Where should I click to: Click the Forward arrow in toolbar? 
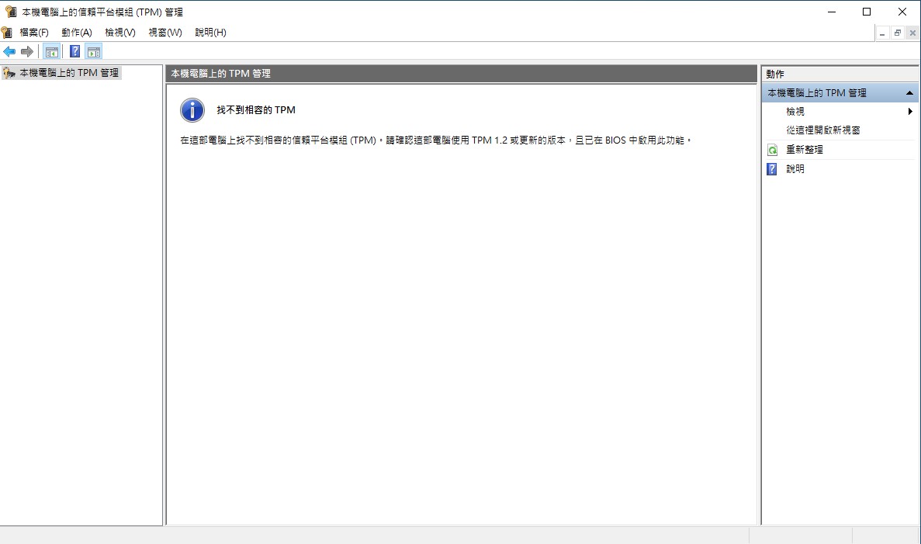pyautogui.click(x=26, y=52)
